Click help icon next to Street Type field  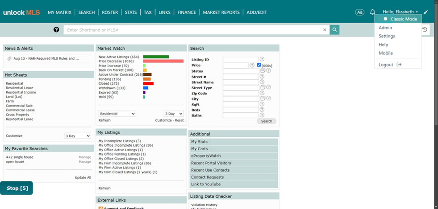tap(268, 87)
